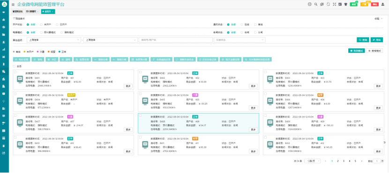Image resolution: width=389 pixels, height=173 pixels.
Task: Toggle the muted speaker icon in the header
Action: coord(322,4)
